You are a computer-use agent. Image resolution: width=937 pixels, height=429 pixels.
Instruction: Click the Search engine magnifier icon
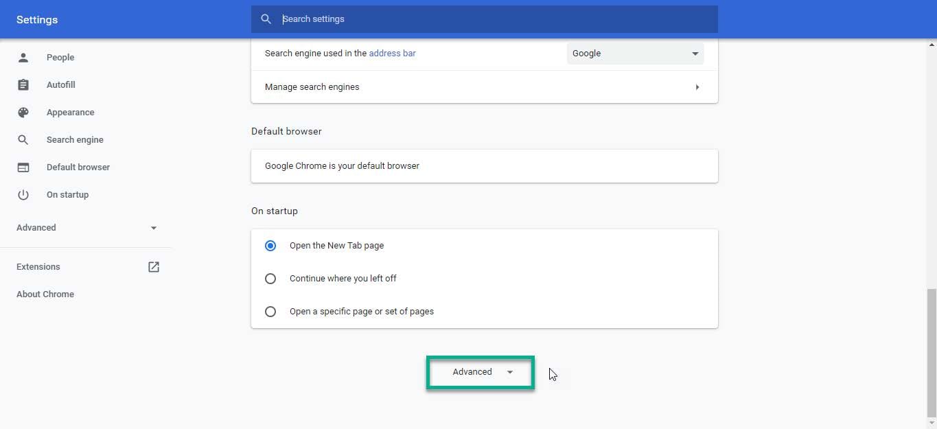point(23,139)
